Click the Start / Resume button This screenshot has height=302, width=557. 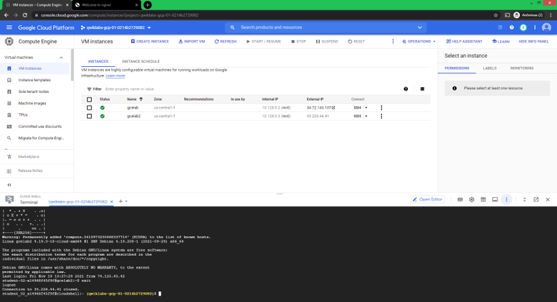(264, 41)
